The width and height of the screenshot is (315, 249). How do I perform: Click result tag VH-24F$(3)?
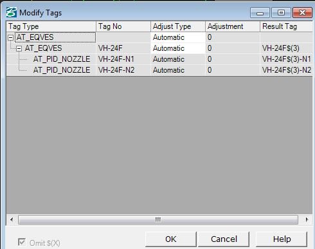point(286,48)
